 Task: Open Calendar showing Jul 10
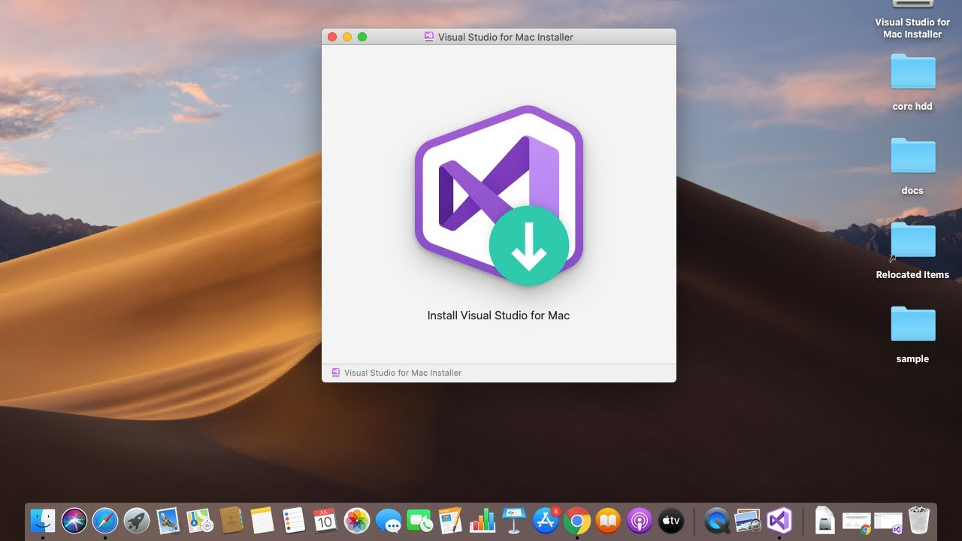click(325, 520)
